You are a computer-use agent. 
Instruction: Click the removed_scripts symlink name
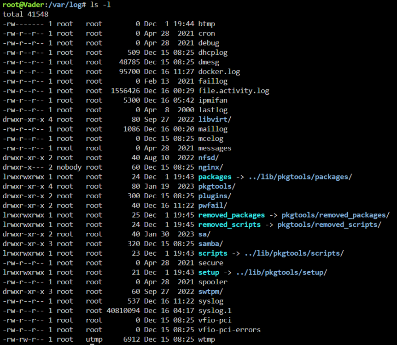click(x=229, y=225)
